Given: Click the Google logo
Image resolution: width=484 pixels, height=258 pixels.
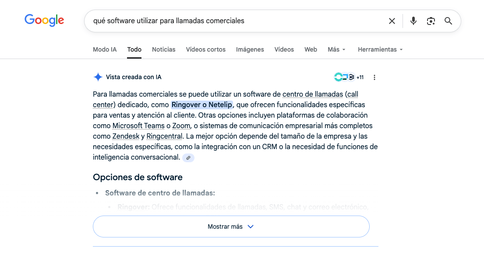Looking at the screenshot, I should click(44, 20).
